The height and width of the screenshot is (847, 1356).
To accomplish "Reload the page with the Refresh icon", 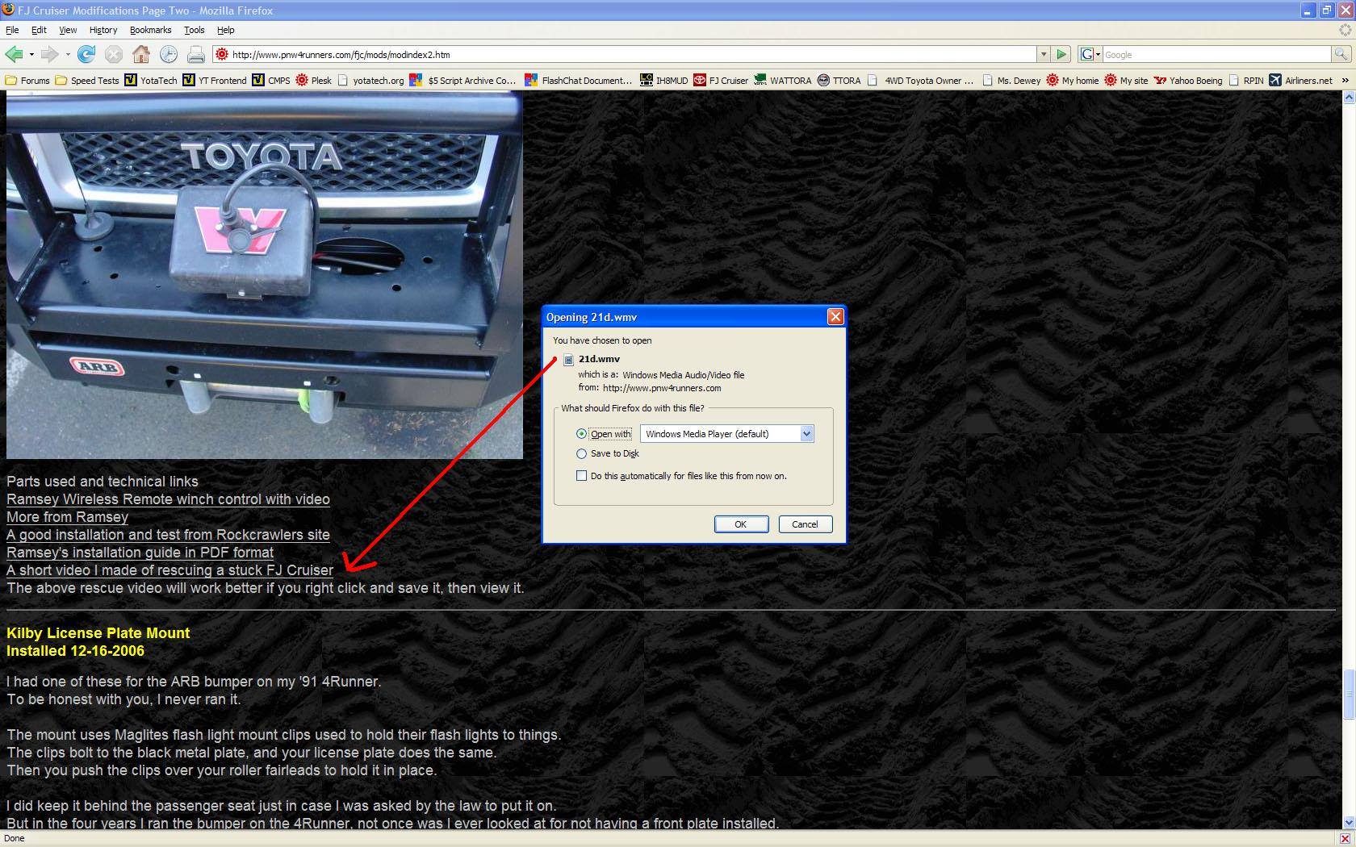I will pos(86,54).
